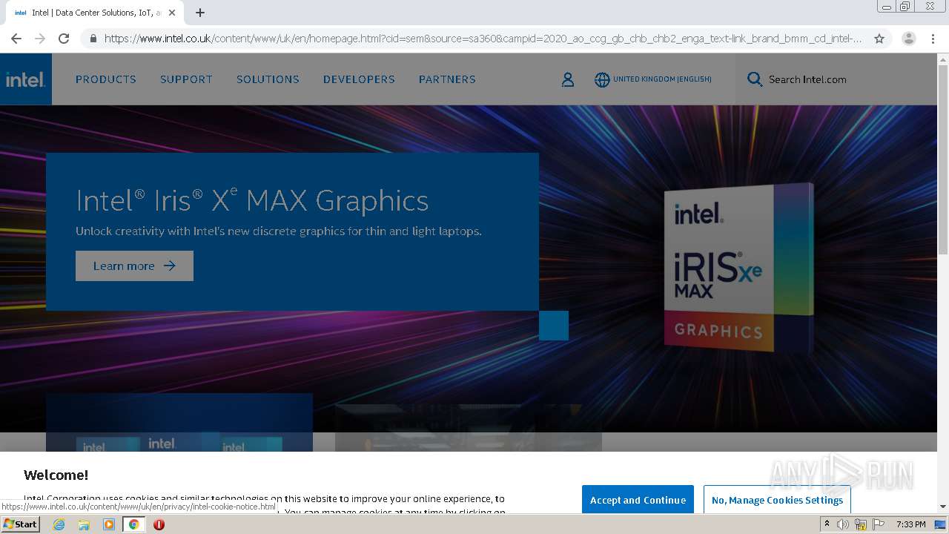Click the action center flag icon
The image size is (949, 534).
pyautogui.click(x=877, y=524)
